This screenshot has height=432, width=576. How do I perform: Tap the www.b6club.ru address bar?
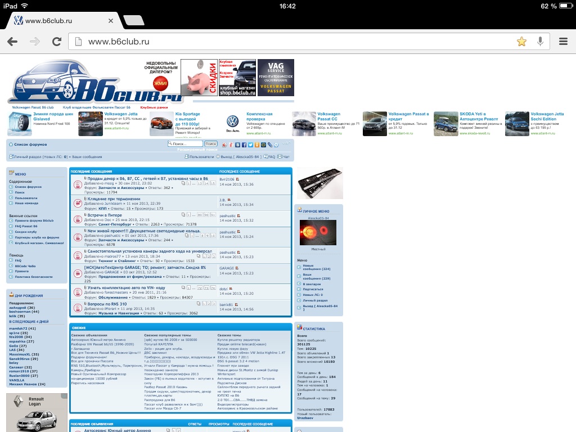click(292, 42)
